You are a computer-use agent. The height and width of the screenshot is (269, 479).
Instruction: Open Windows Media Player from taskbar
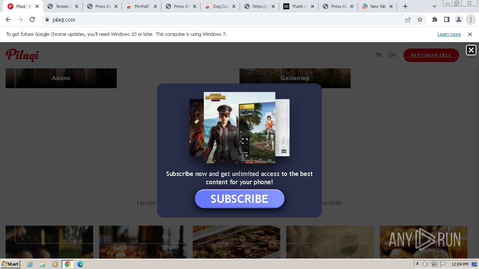click(x=55, y=264)
